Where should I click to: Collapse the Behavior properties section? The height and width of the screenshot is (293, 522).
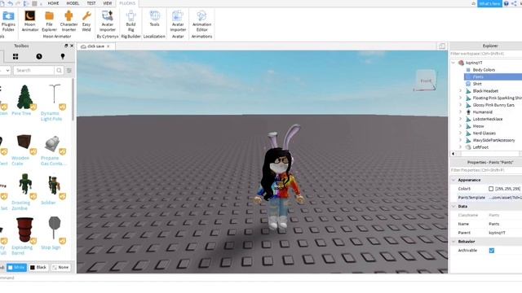pyautogui.click(x=453, y=242)
